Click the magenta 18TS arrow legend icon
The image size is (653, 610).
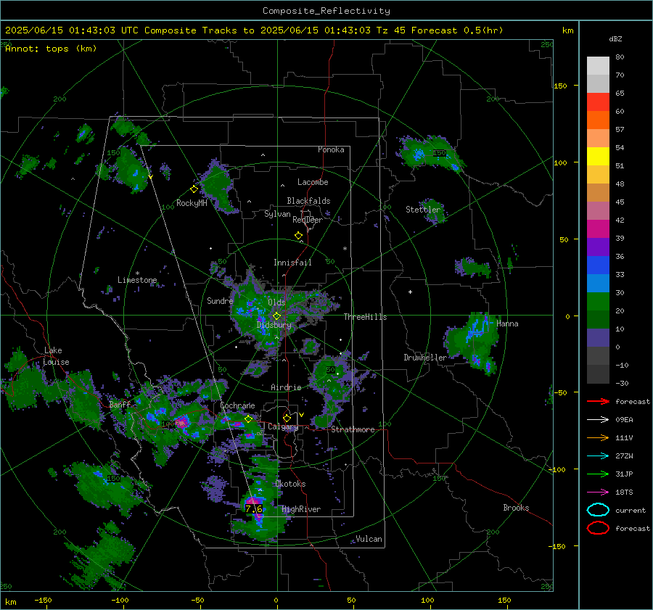(x=598, y=492)
